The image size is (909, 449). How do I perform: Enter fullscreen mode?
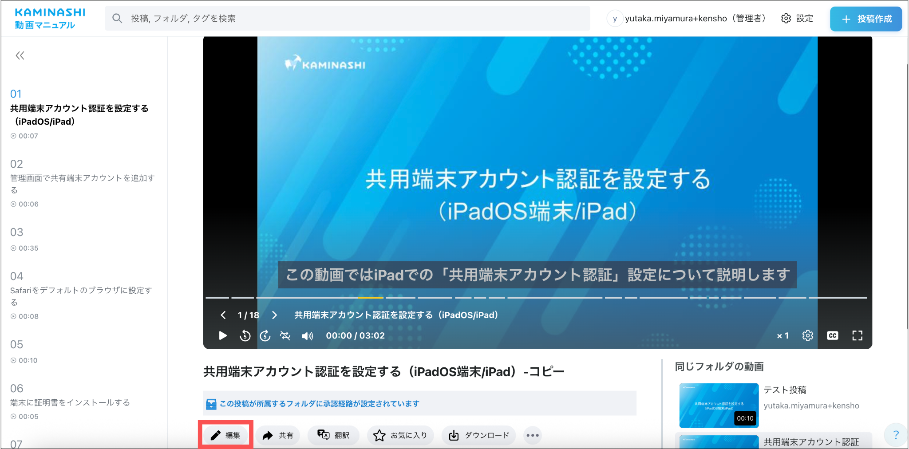click(x=858, y=335)
